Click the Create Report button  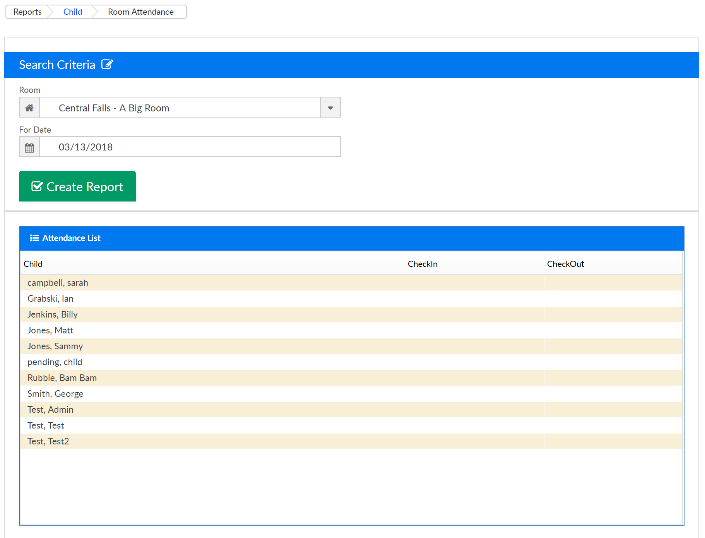(77, 186)
